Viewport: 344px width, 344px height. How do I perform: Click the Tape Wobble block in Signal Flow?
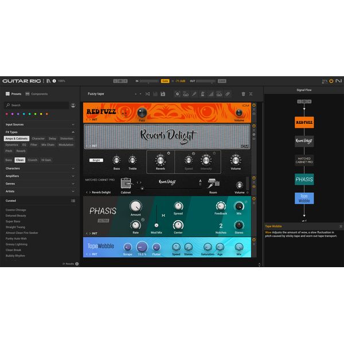(304, 198)
